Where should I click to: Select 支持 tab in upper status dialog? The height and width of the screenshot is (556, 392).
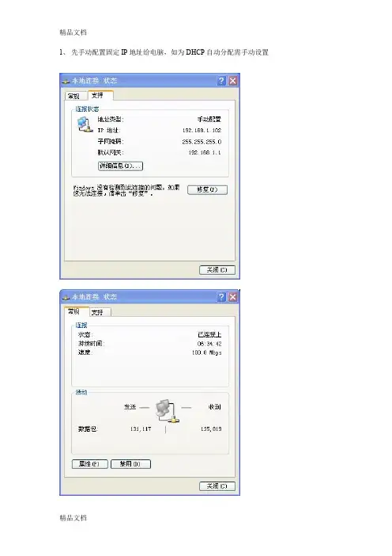100,95
